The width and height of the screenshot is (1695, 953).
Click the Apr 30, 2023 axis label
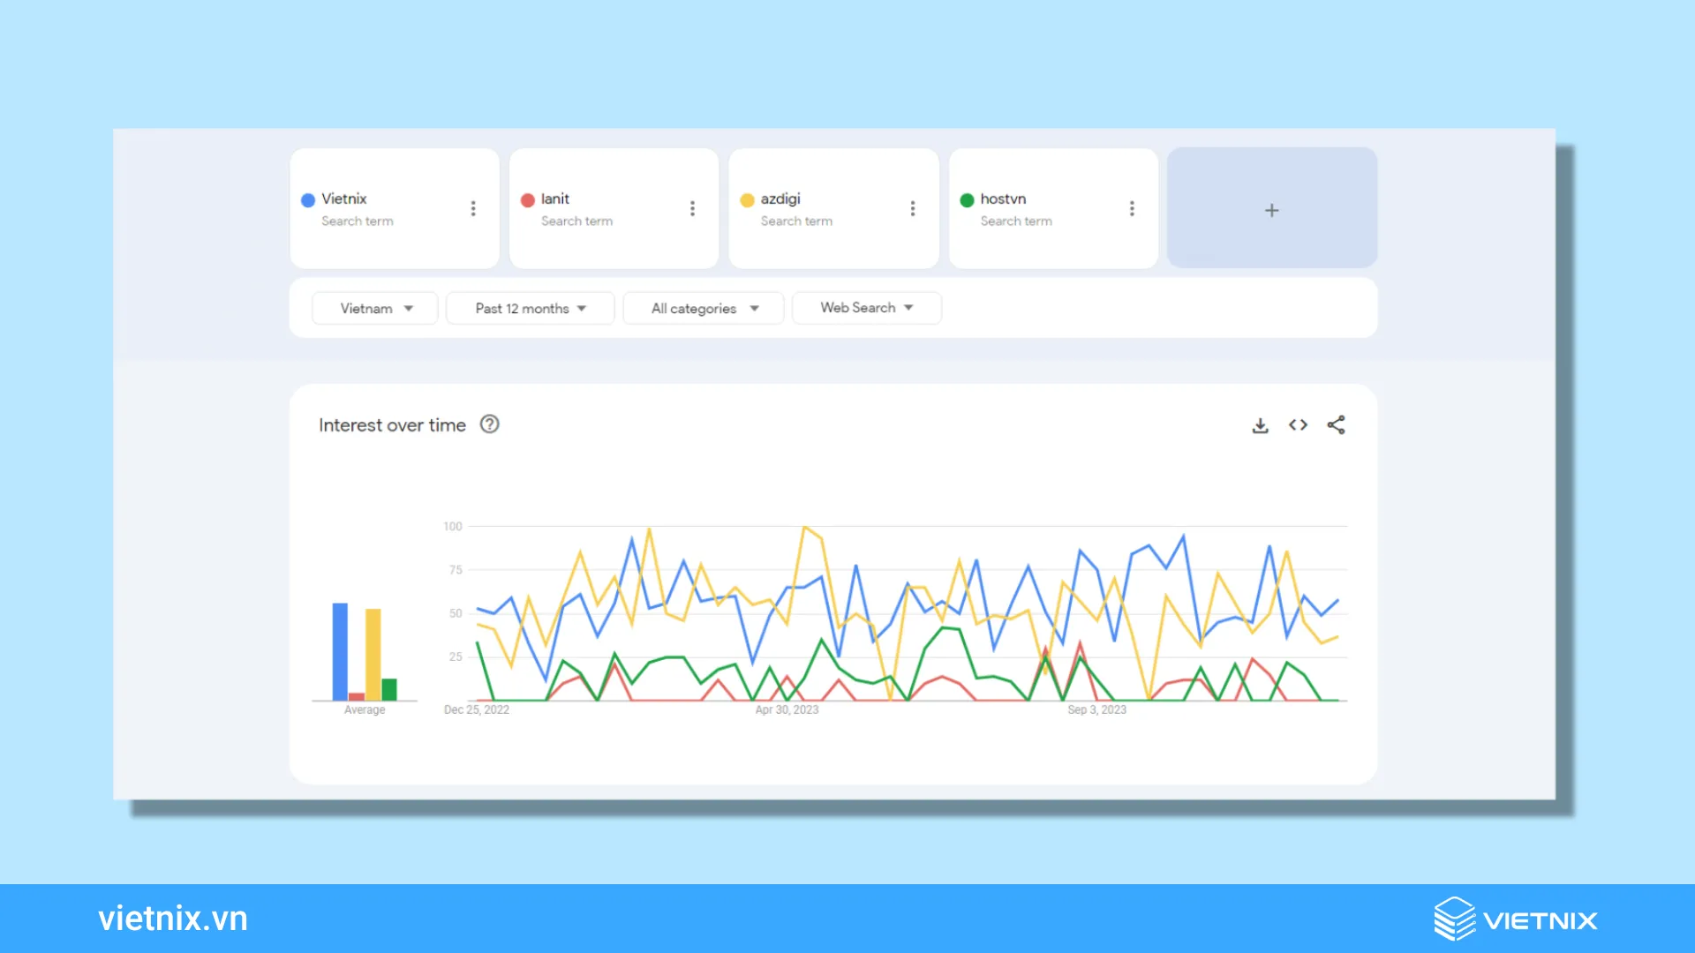coord(787,709)
